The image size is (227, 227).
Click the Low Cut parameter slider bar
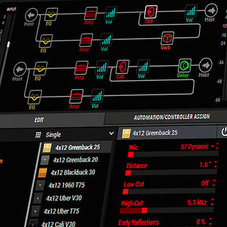coord(169,191)
